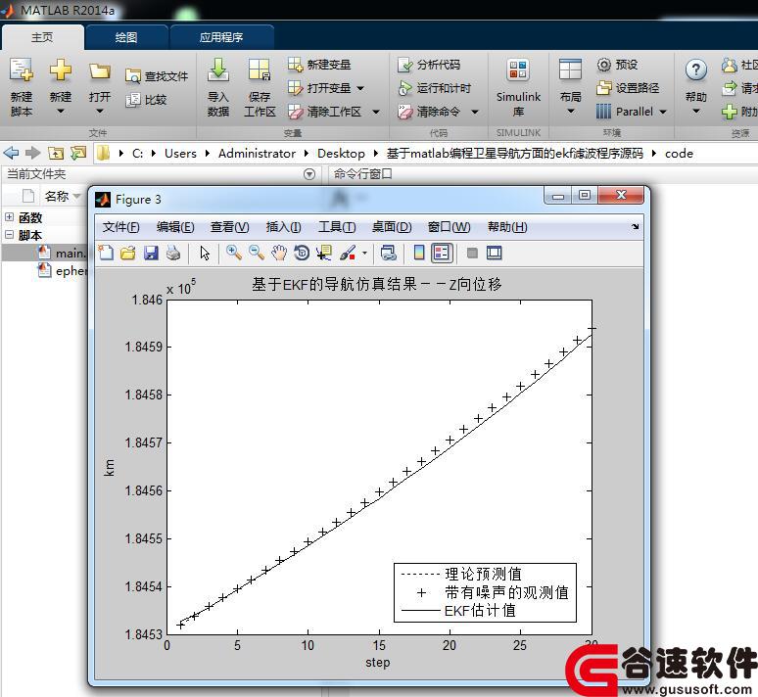
Task: Create a new script with 新建脚本
Action: click(22, 87)
